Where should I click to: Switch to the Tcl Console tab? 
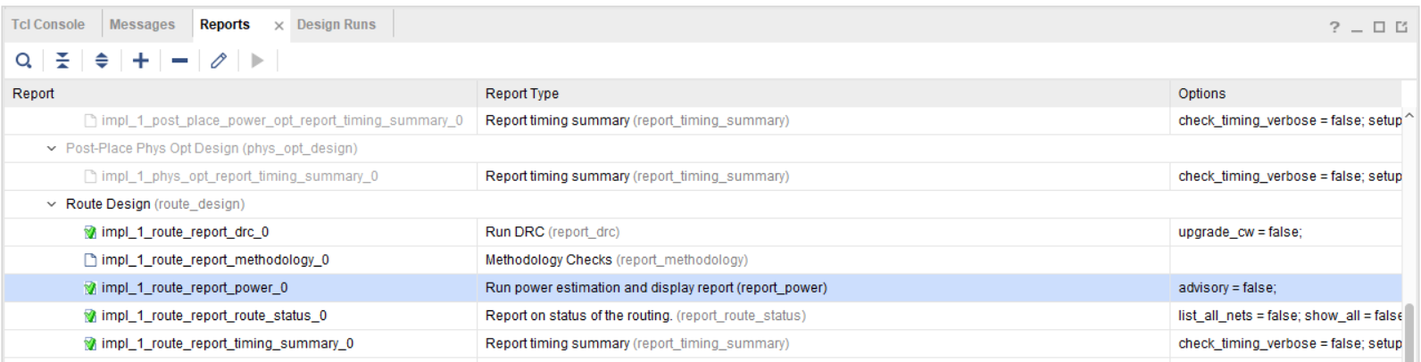click(48, 24)
